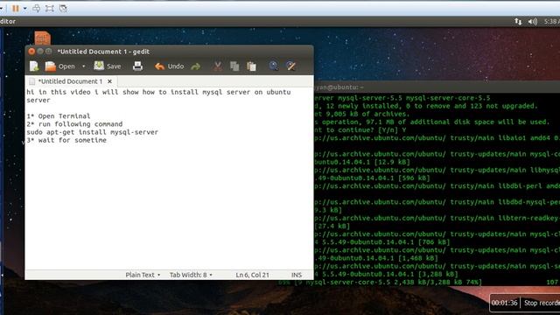Close the Untitled Document 1 tab

(x=109, y=81)
